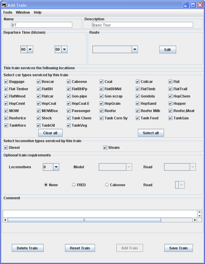Click the comment box down arrow
This screenshot has width=205, height=264.
click(199, 216)
